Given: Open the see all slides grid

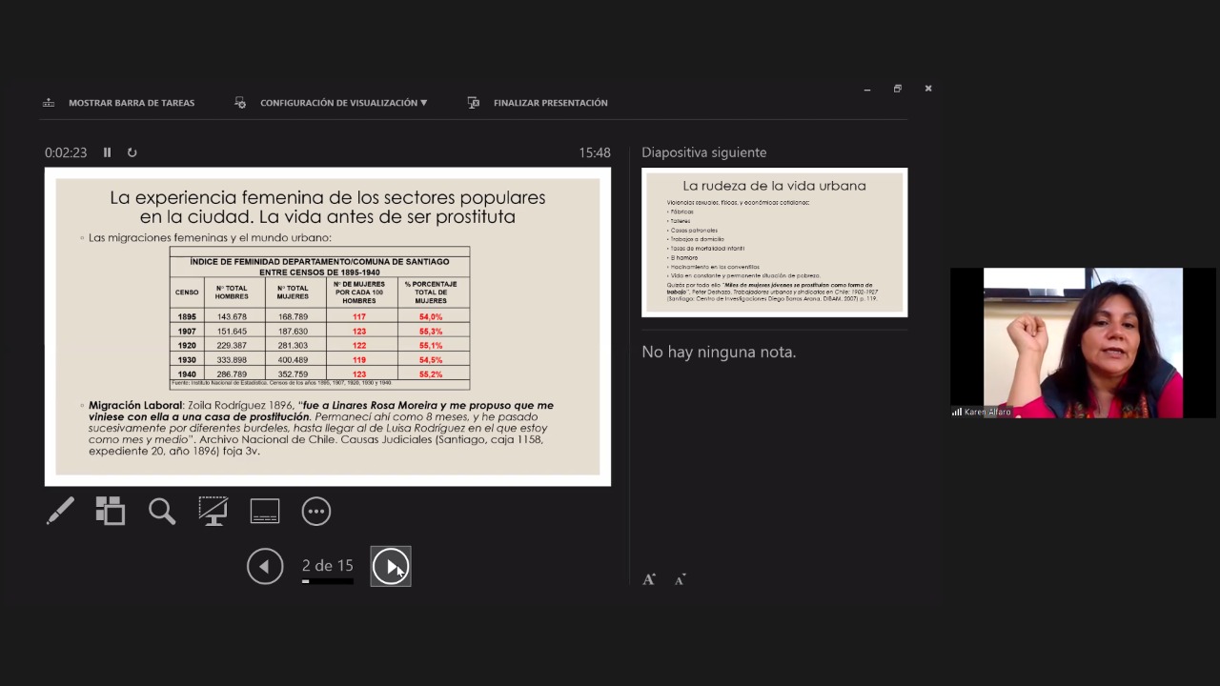Looking at the screenshot, I should click(111, 512).
